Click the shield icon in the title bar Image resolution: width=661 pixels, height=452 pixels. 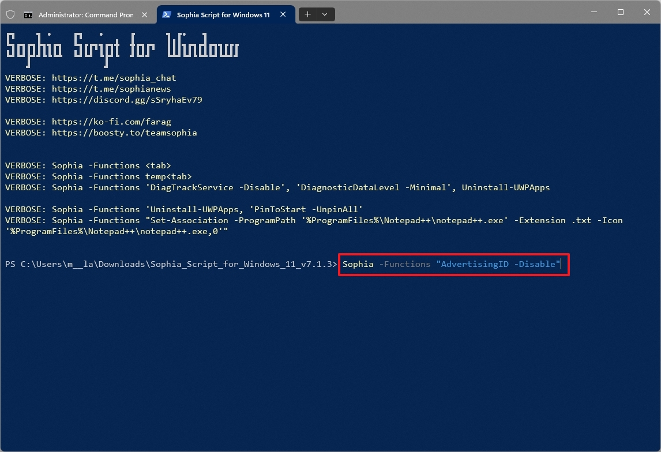tap(10, 14)
